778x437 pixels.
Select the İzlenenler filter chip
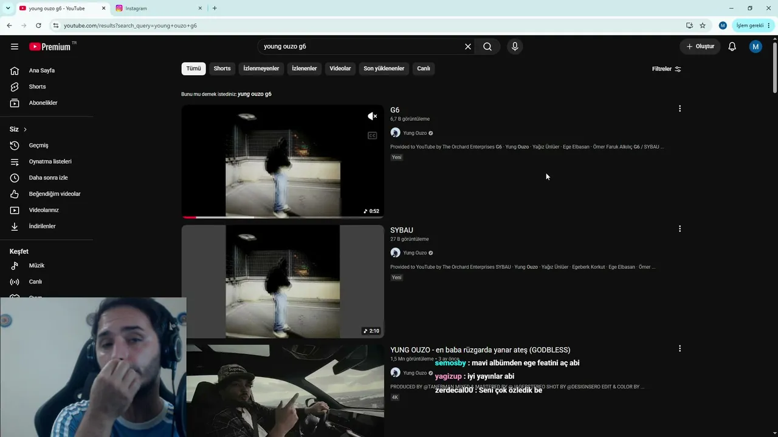pos(305,69)
